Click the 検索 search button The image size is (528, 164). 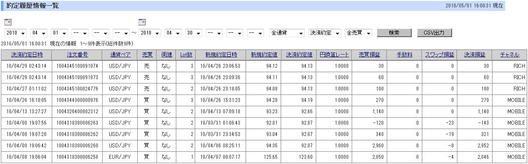tap(394, 33)
